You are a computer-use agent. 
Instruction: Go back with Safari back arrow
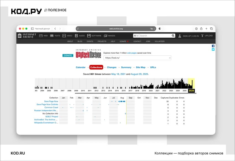click(55, 29)
